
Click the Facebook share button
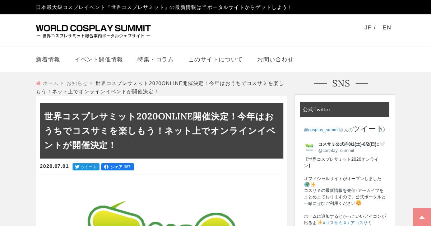(x=117, y=167)
